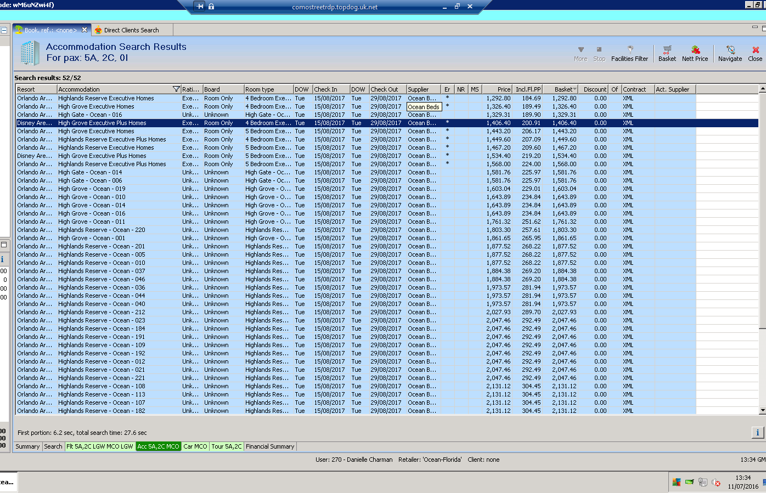Open the Financial Summary tab

tap(270, 446)
